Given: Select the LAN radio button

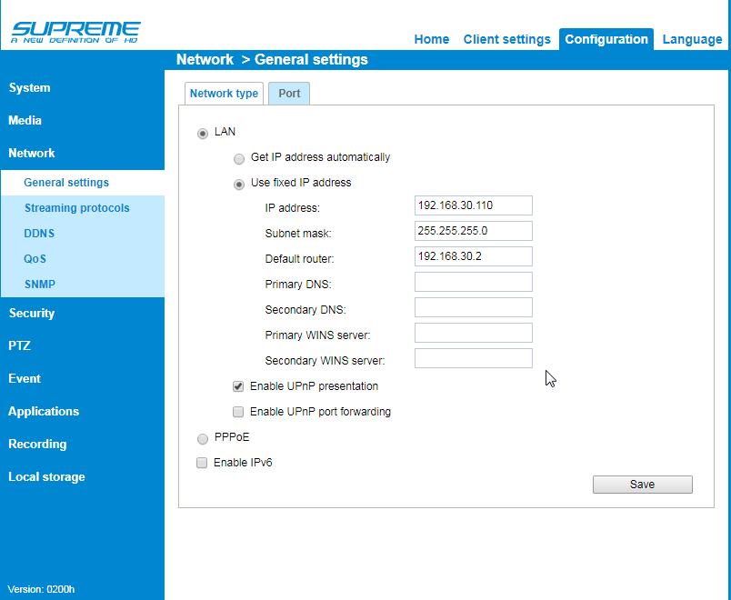Looking at the screenshot, I should 203,134.
